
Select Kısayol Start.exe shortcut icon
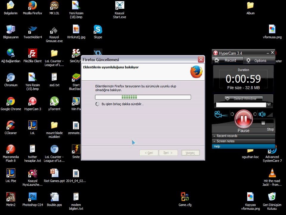pyautogui.click(x=119, y=5)
